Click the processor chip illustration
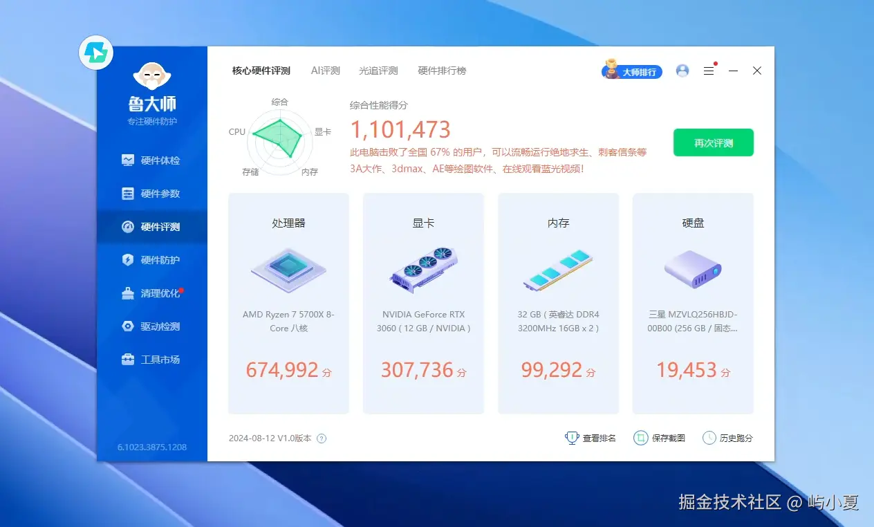Image resolution: width=874 pixels, height=527 pixels. pyautogui.click(x=288, y=270)
